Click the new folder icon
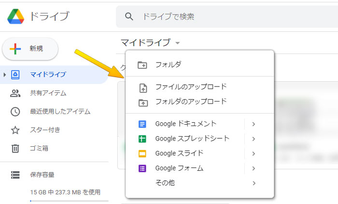 142,65
